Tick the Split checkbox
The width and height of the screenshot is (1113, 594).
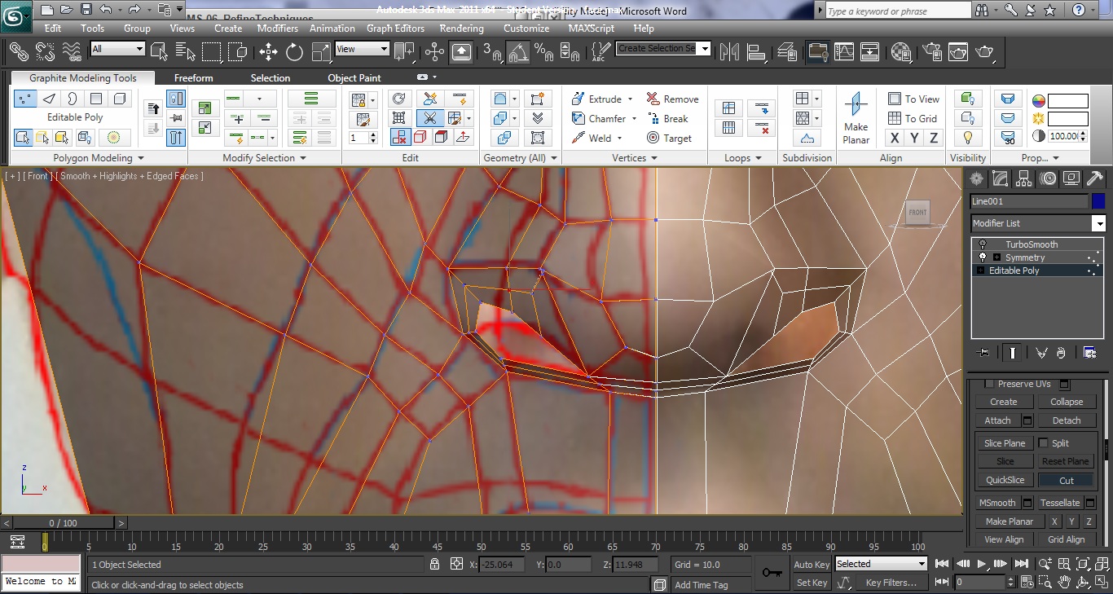click(x=1043, y=443)
